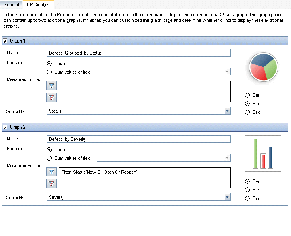Choose Sum values of field in Graph 1
This screenshot has height=236, width=291.
50,72
